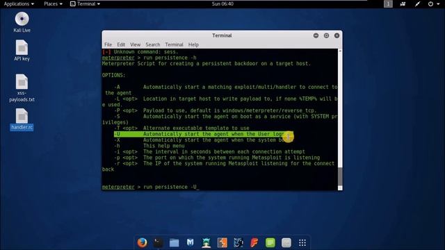The width and height of the screenshot is (445, 250).
Task: Maximize the Terminal window
Action: pos(326,35)
